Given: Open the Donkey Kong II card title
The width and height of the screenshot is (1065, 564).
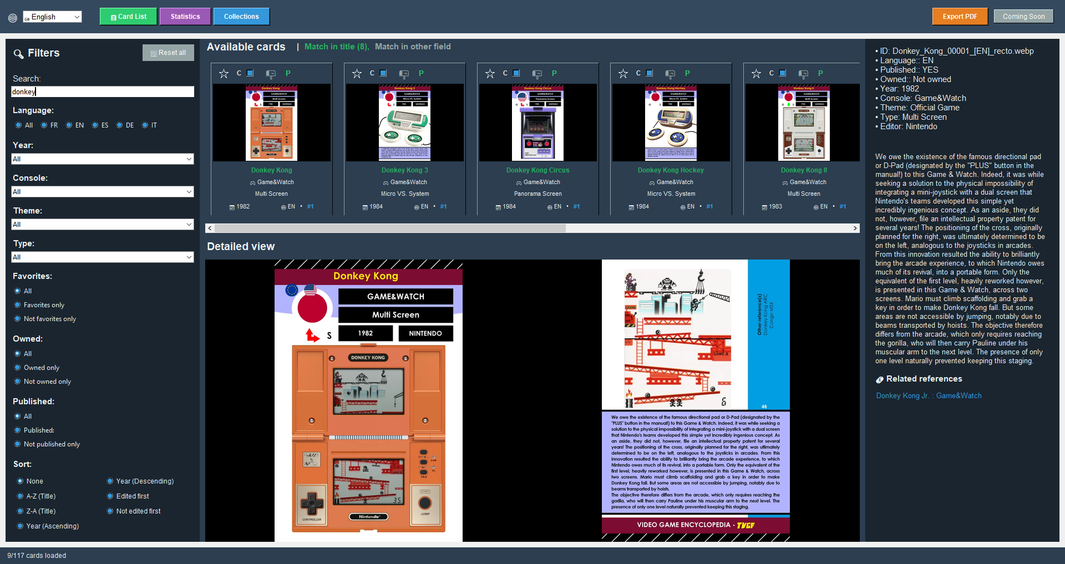Looking at the screenshot, I should [804, 170].
